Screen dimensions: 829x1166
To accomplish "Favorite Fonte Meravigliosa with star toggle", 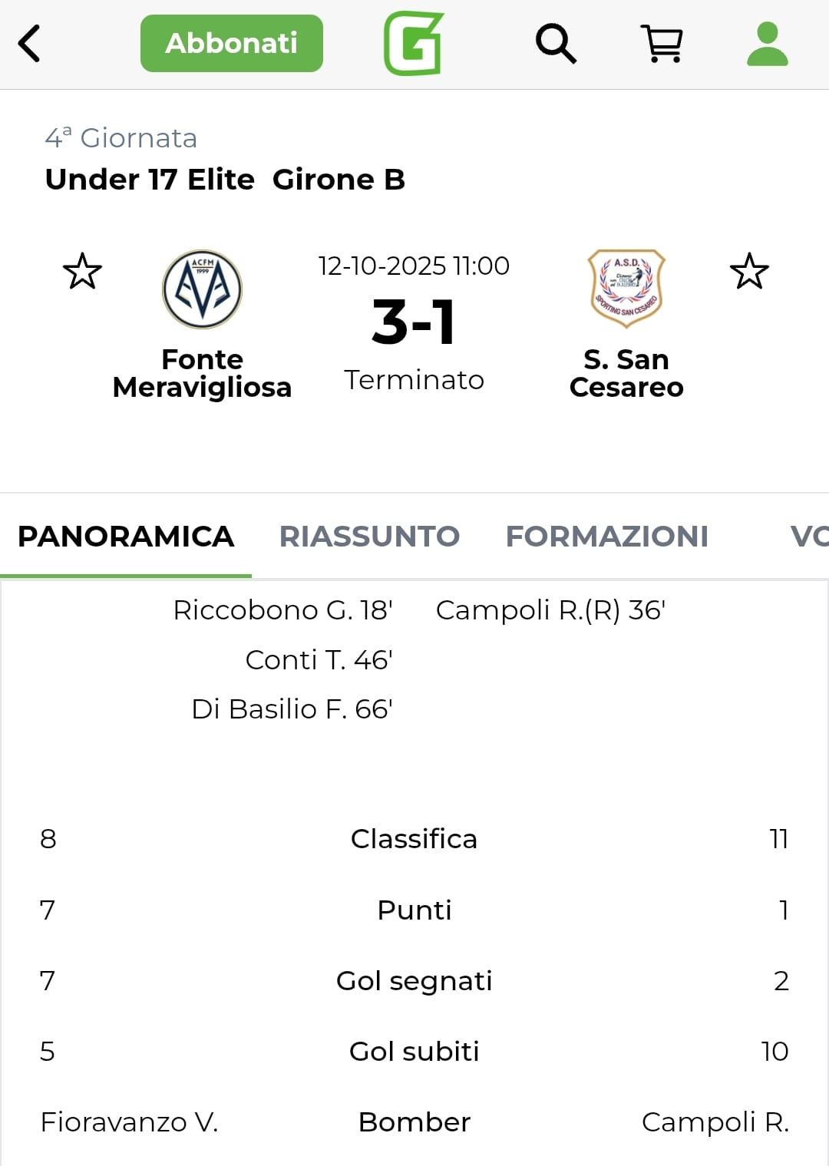I will pyautogui.click(x=82, y=272).
